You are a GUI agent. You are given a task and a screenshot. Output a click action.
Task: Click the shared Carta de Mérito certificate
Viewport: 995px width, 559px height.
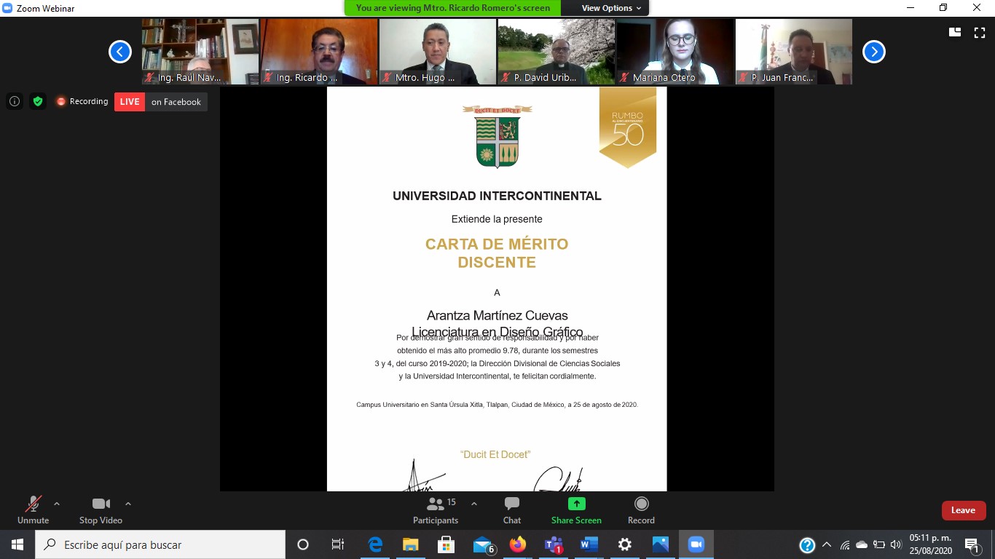(x=497, y=289)
